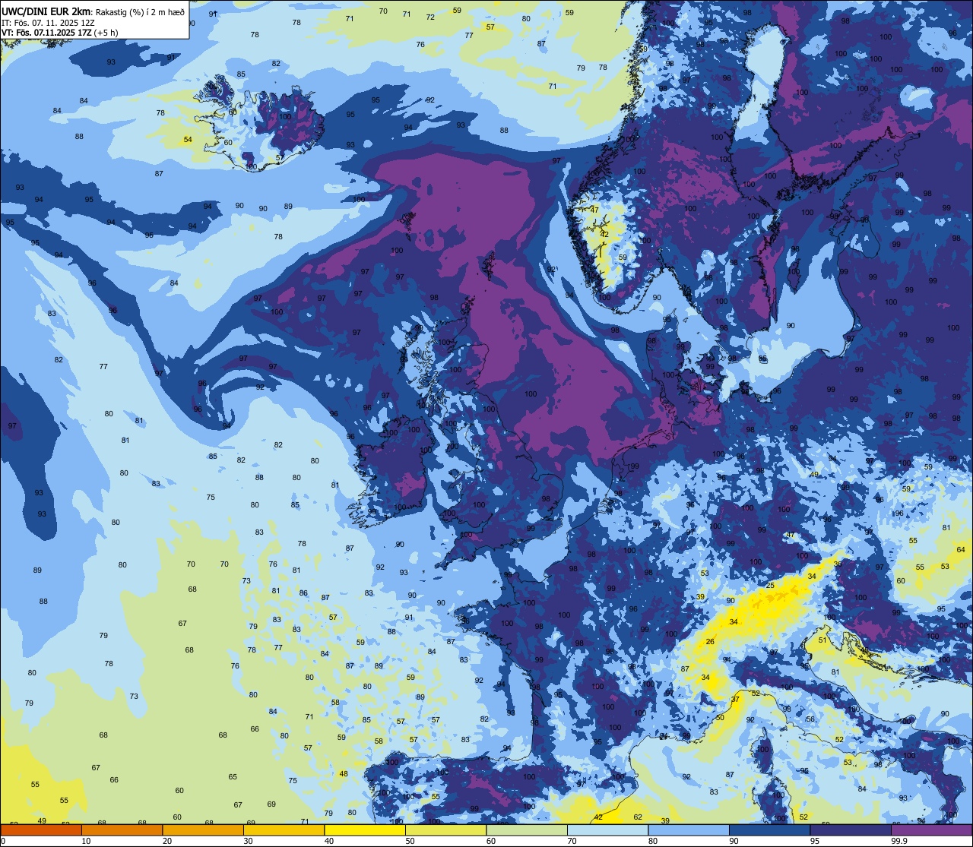The height and width of the screenshot is (847, 973).
Task: Click the valid time line 'VT: Fös. 07.11.2025 17Z (+5 h)'
Action: point(59,33)
